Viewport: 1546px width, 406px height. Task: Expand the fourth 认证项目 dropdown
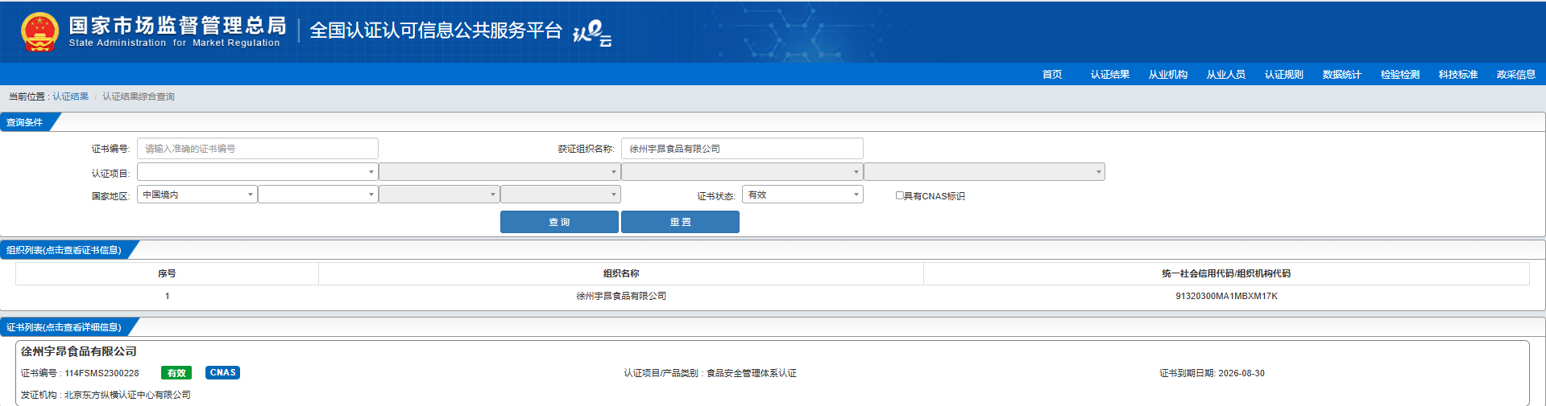(x=984, y=172)
